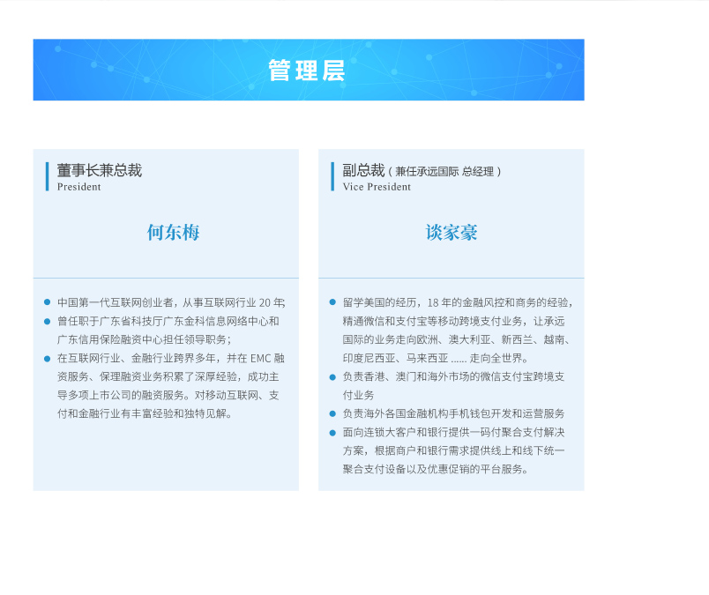The height and width of the screenshot is (595, 709).
Task: Click the line 付和金融行业有丰富经验和独特见解
Action: pos(145,413)
